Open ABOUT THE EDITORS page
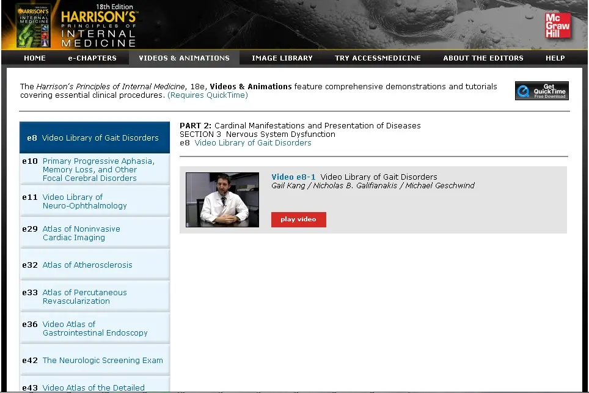This screenshot has height=393, width=589. [x=483, y=58]
